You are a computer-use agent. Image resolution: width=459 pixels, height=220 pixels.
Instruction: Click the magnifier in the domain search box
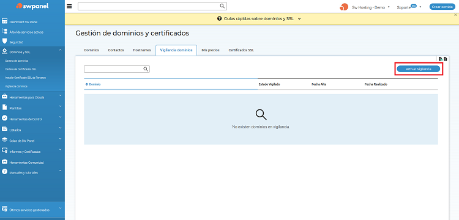coord(146,69)
